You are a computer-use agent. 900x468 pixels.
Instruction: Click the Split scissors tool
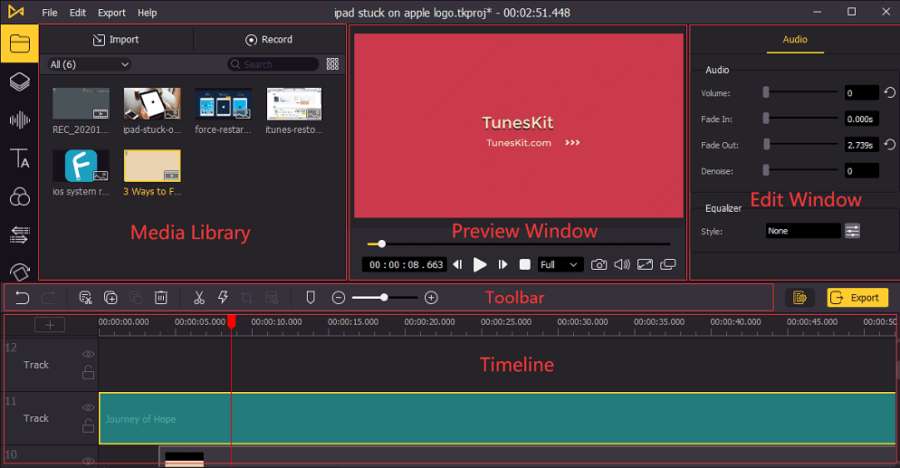point(199,297)
